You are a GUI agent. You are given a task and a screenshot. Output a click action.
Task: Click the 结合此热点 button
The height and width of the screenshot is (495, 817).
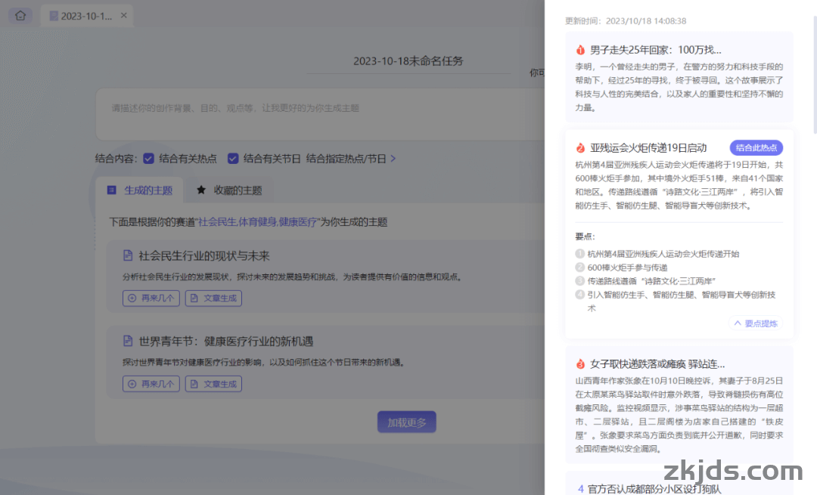[x=756, y=148]
